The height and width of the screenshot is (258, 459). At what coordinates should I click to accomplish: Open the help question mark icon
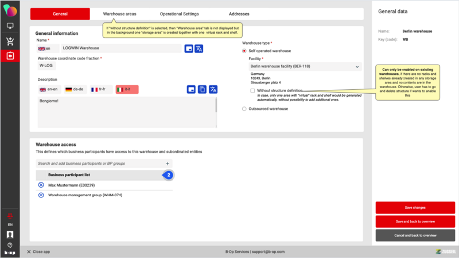pyautogui.click(x=10, y=245)
